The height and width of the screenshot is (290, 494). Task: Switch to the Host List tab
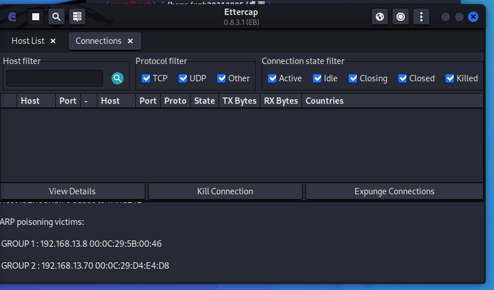click(x=28, y=41)
